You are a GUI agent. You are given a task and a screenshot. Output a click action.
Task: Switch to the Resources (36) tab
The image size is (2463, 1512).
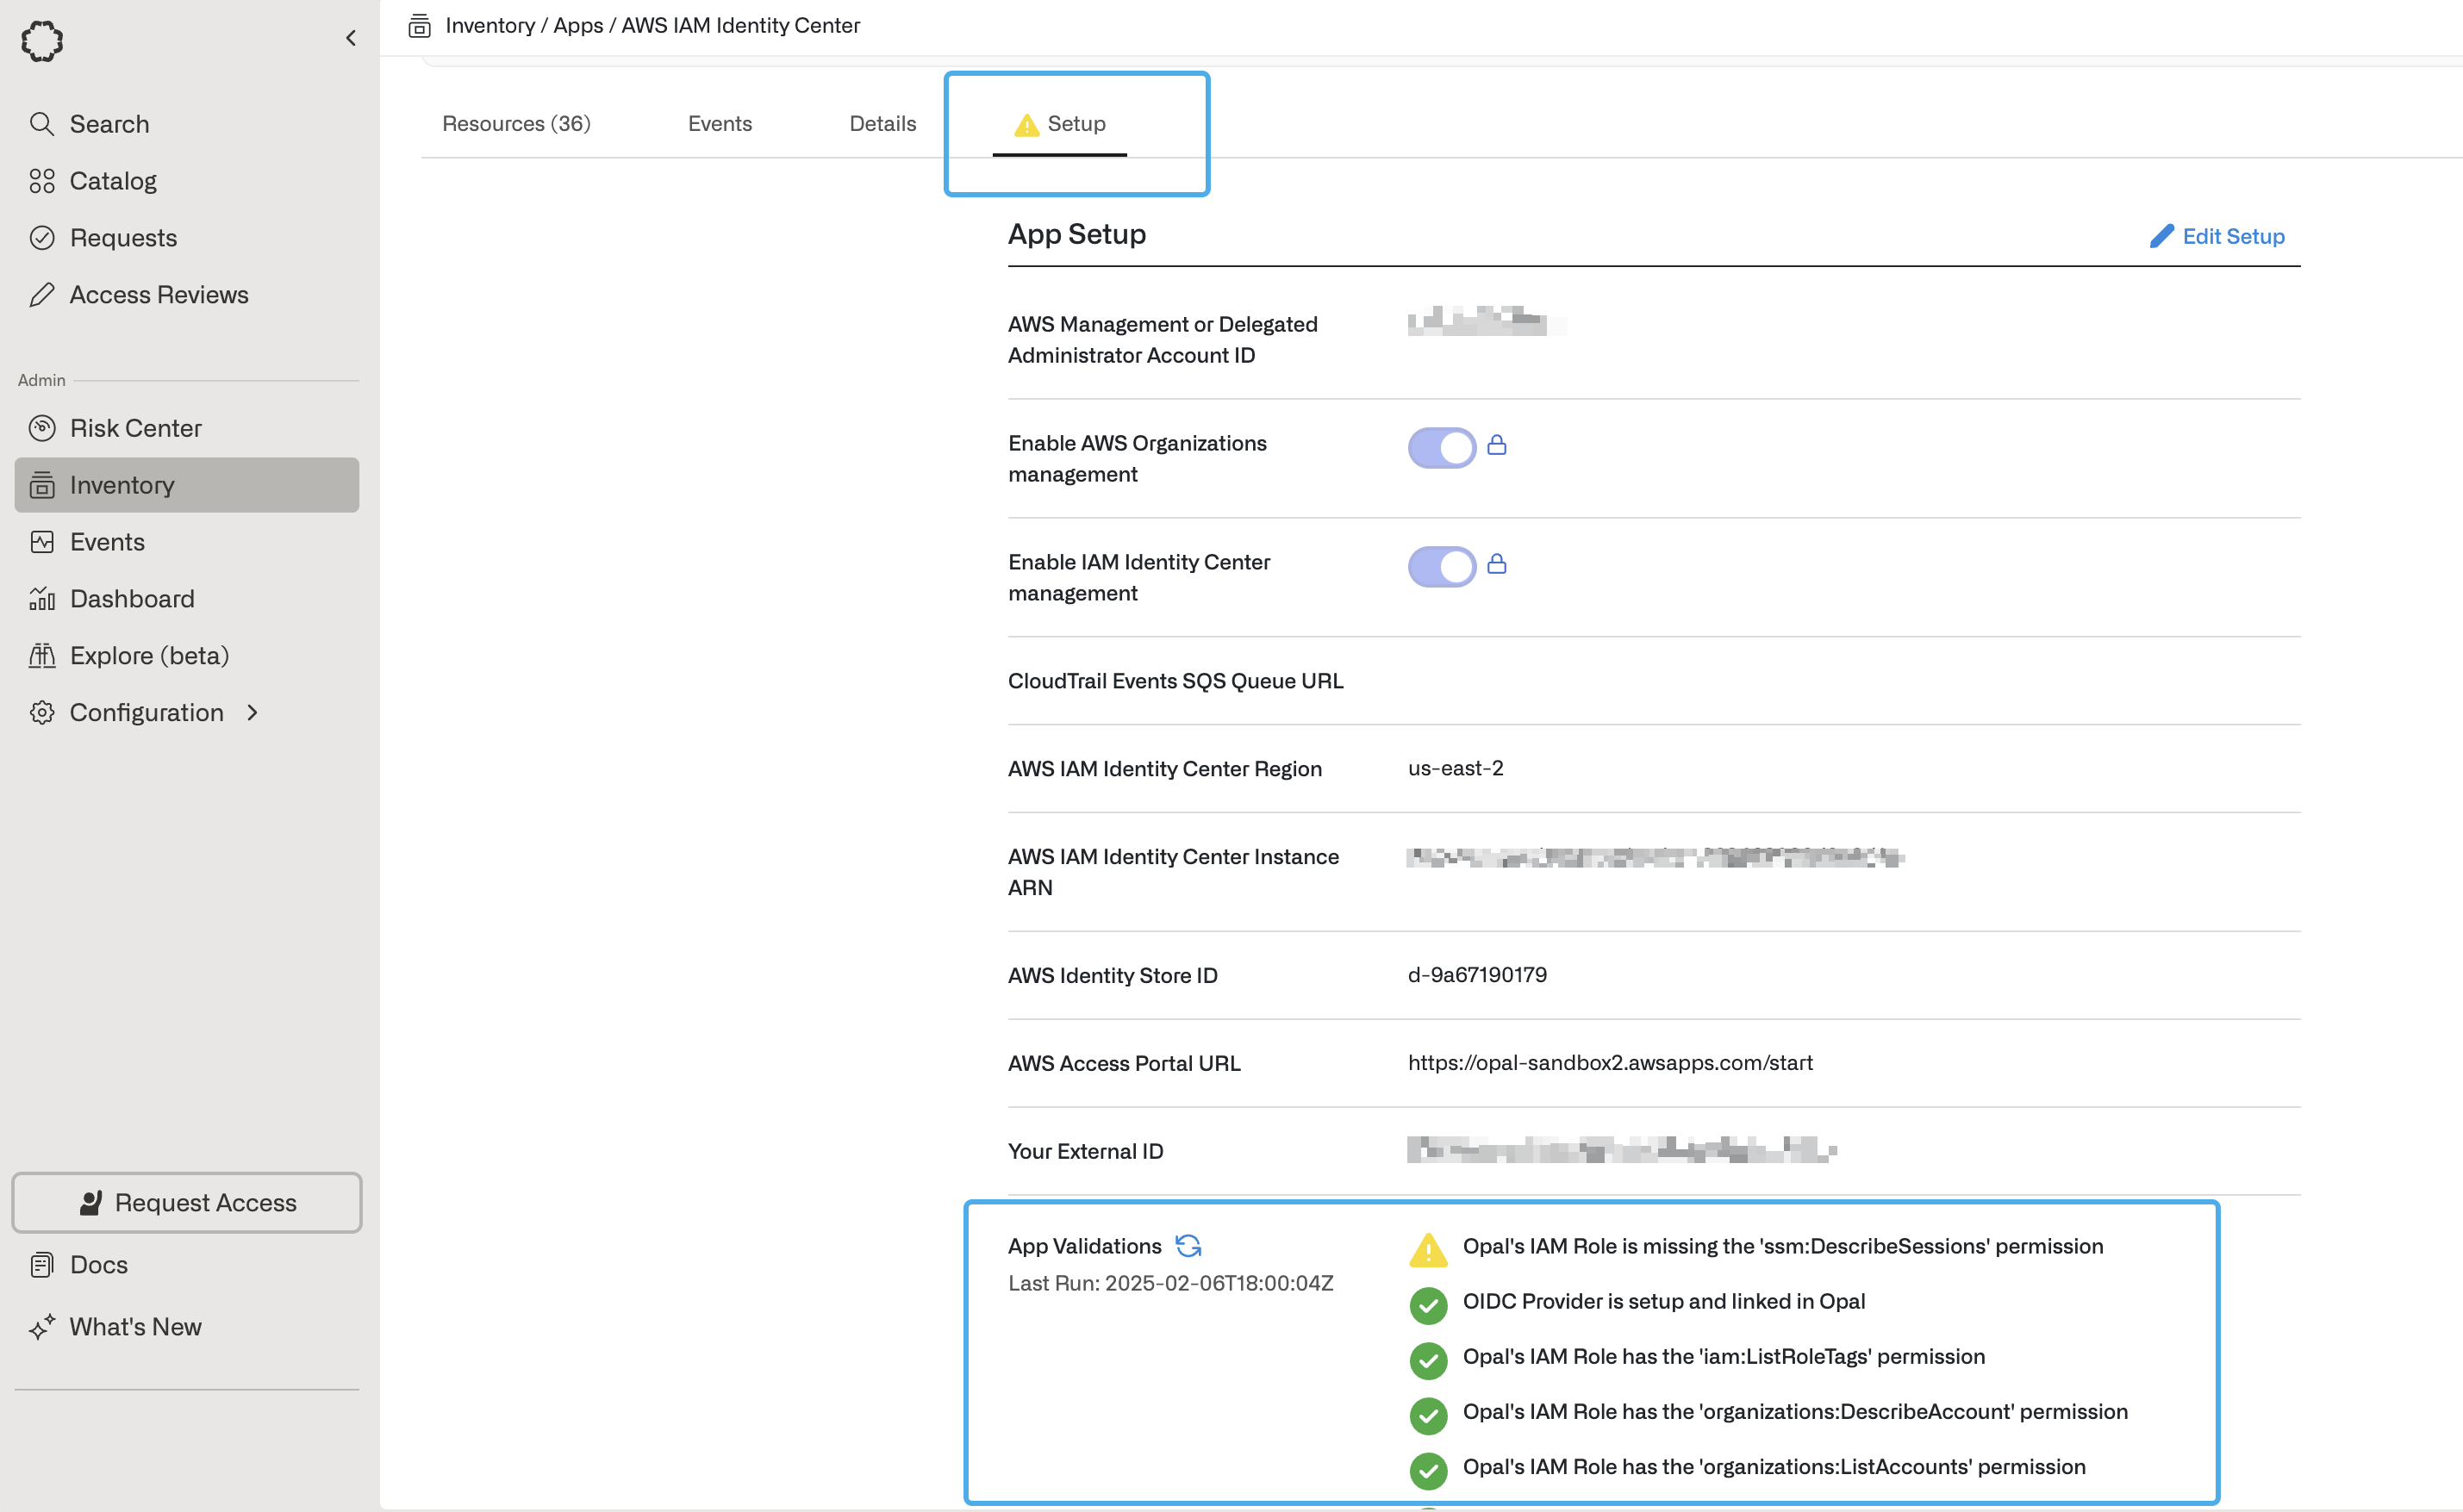(516, 124)
